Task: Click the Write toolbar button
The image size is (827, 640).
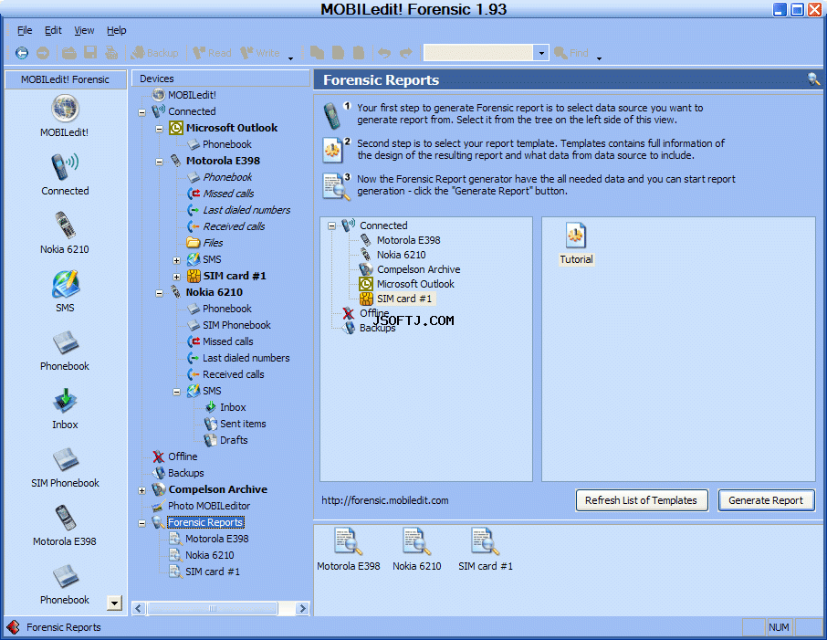Action: pos(260,53)
